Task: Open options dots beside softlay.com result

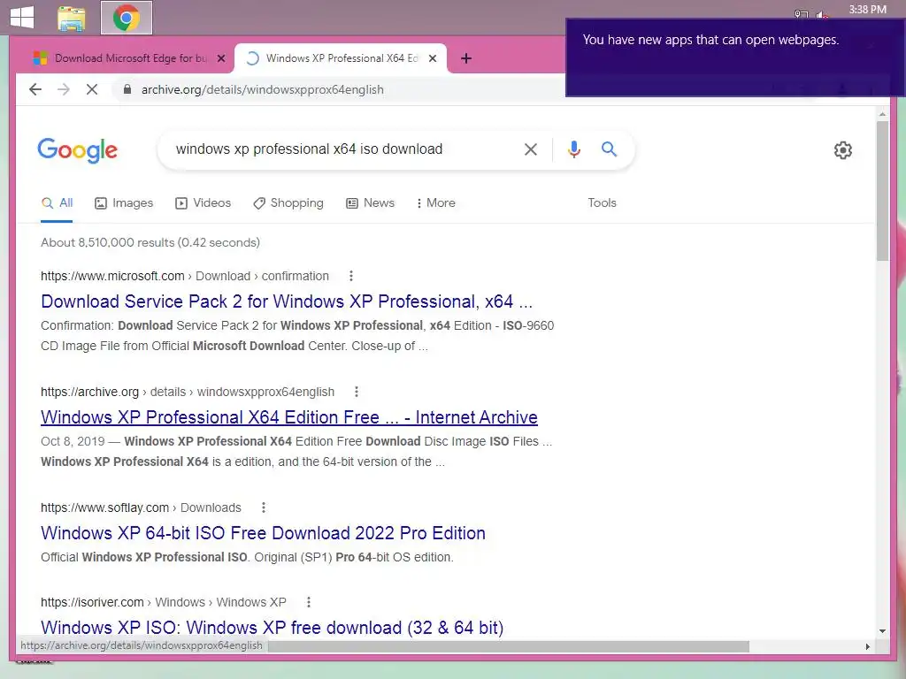Action: pyautogui.click(x=264, y=507)
